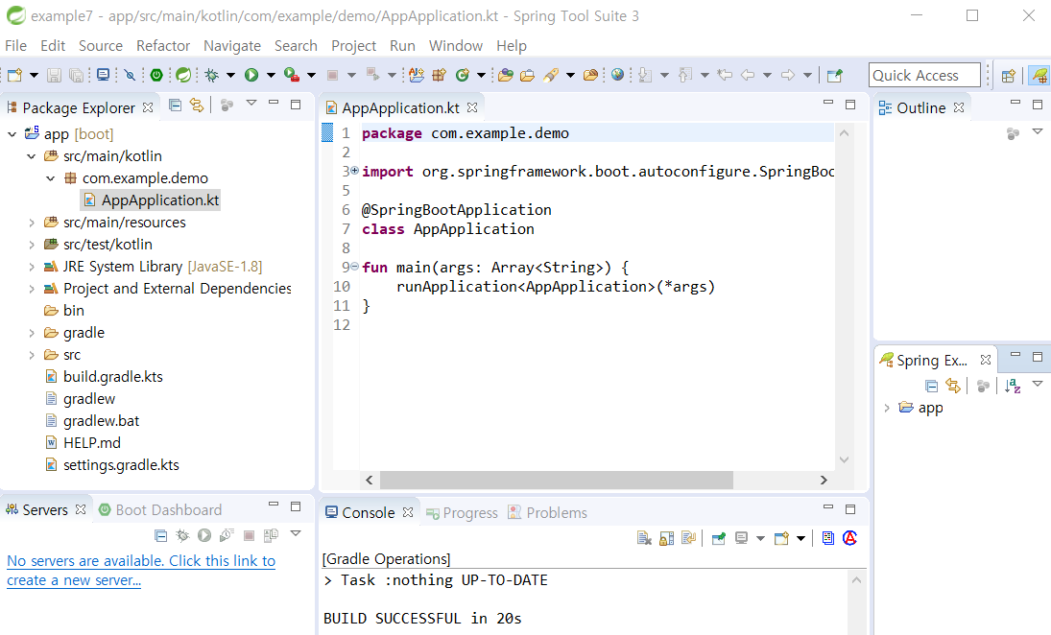Switch to the Boot Dashboard tab
This screenshot has height=635, width=1051.
160,509
